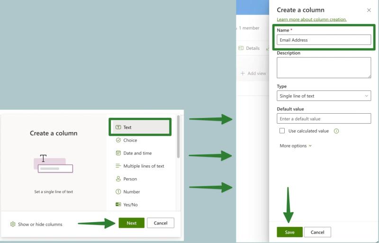The width and height of the screenshot is (379, 243).
Task: Click the Details icon in the background page
Action: coord(241,48)
